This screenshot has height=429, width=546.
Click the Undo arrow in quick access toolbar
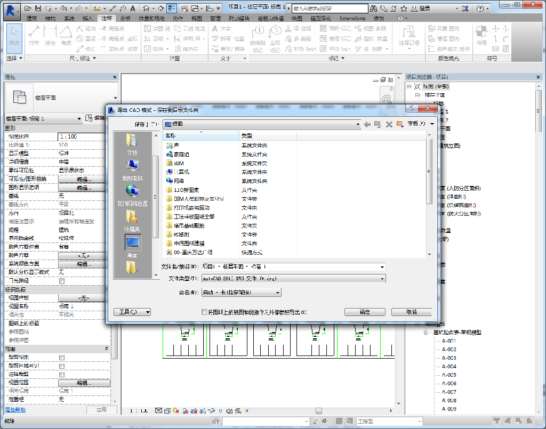click(x=63, y=8)
